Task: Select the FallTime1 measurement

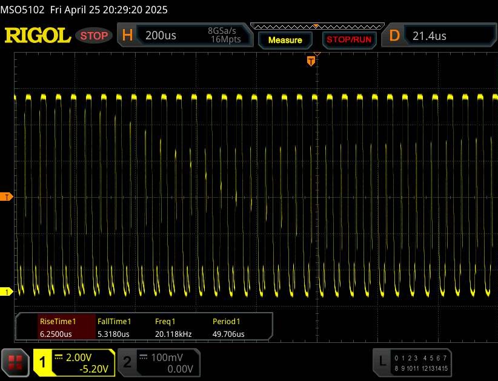Action: click(x=114, y=321)
